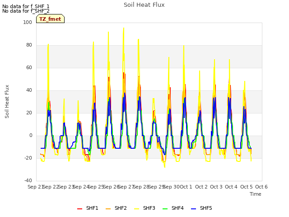Click the blue SHF5 legend swatch
Screen dimensions: 289x217
click(194, 209)
